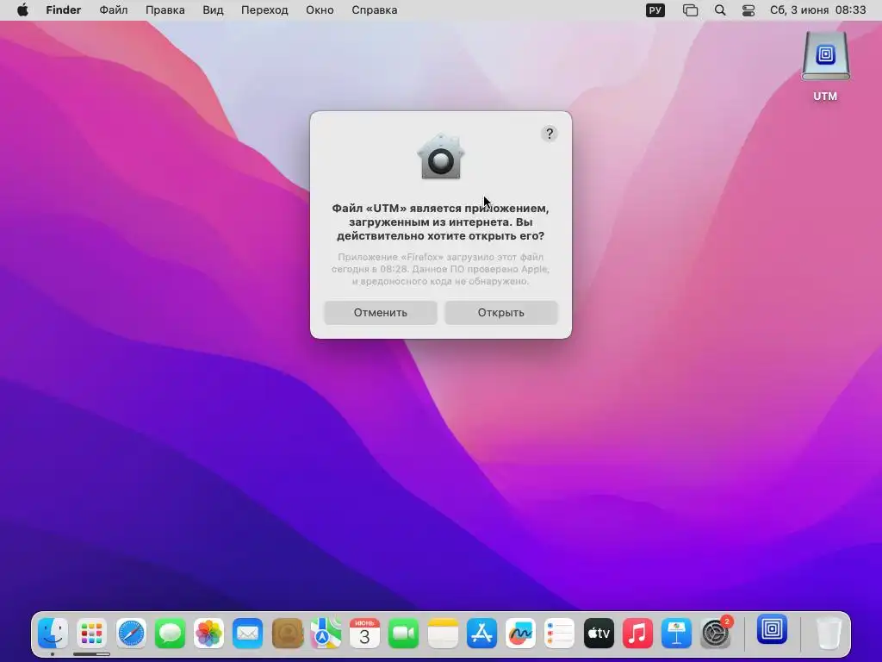Open the Contacts app in Dock

coord(287,634)
